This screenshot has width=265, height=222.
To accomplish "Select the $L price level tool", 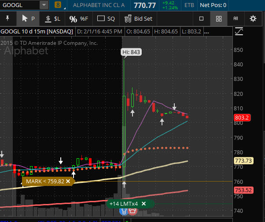I will (52, 18).
